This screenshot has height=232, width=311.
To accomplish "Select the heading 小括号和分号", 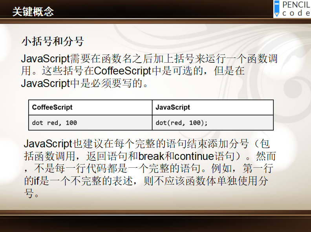I will [53, 42].
